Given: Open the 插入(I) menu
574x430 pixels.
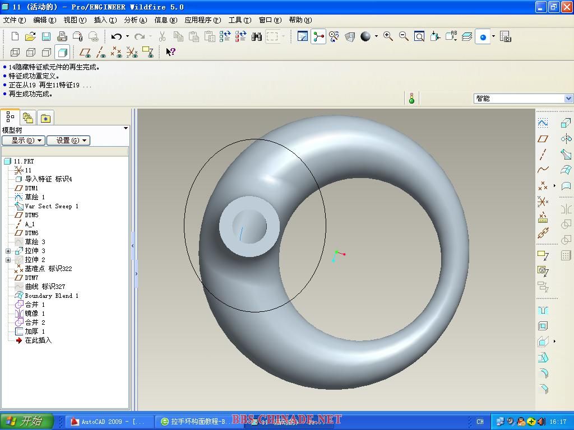Looking at the screenshot, I should click(105, 20).
